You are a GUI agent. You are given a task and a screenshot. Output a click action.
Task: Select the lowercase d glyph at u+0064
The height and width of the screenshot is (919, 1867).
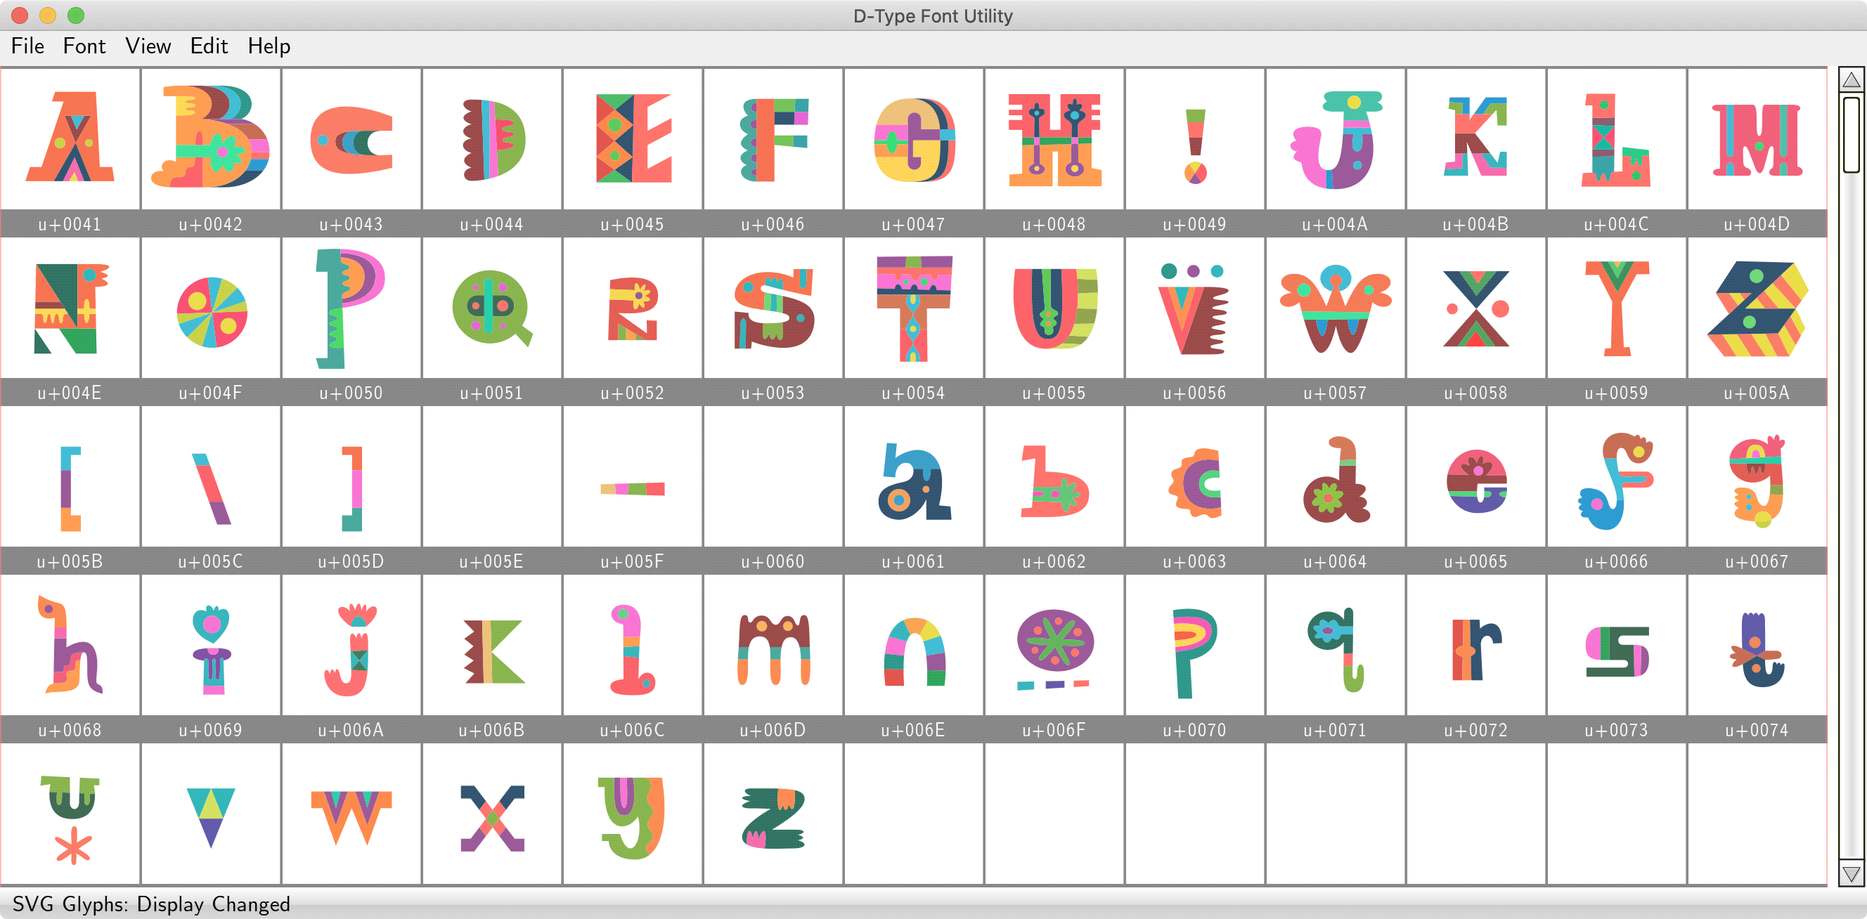tap(1336, 480)
